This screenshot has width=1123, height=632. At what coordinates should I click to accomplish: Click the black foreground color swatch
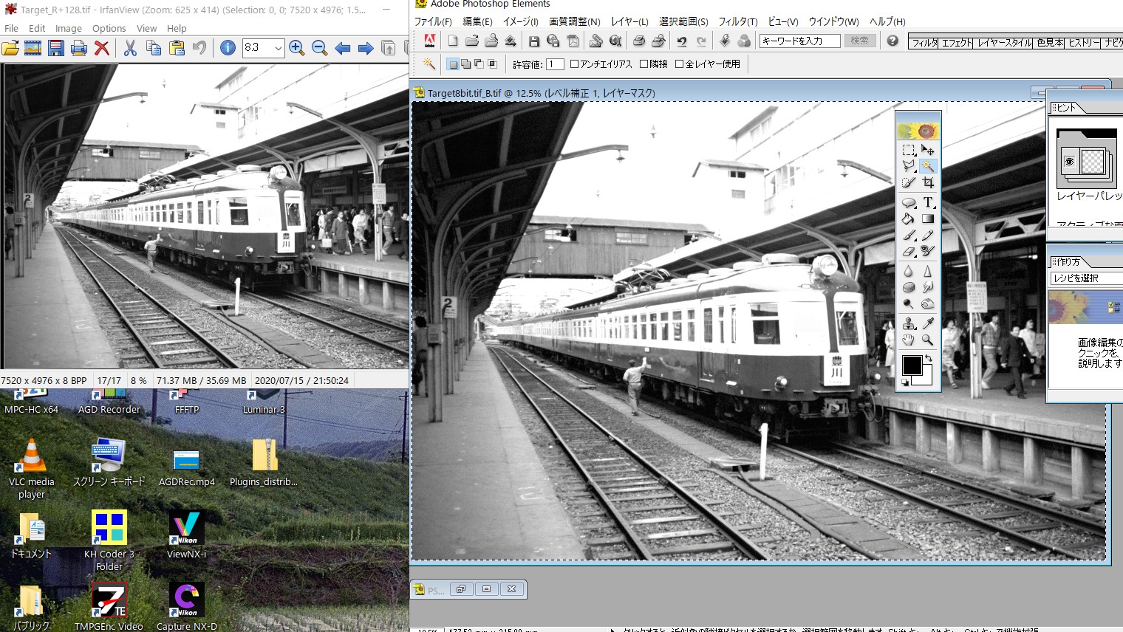point(912,365)
